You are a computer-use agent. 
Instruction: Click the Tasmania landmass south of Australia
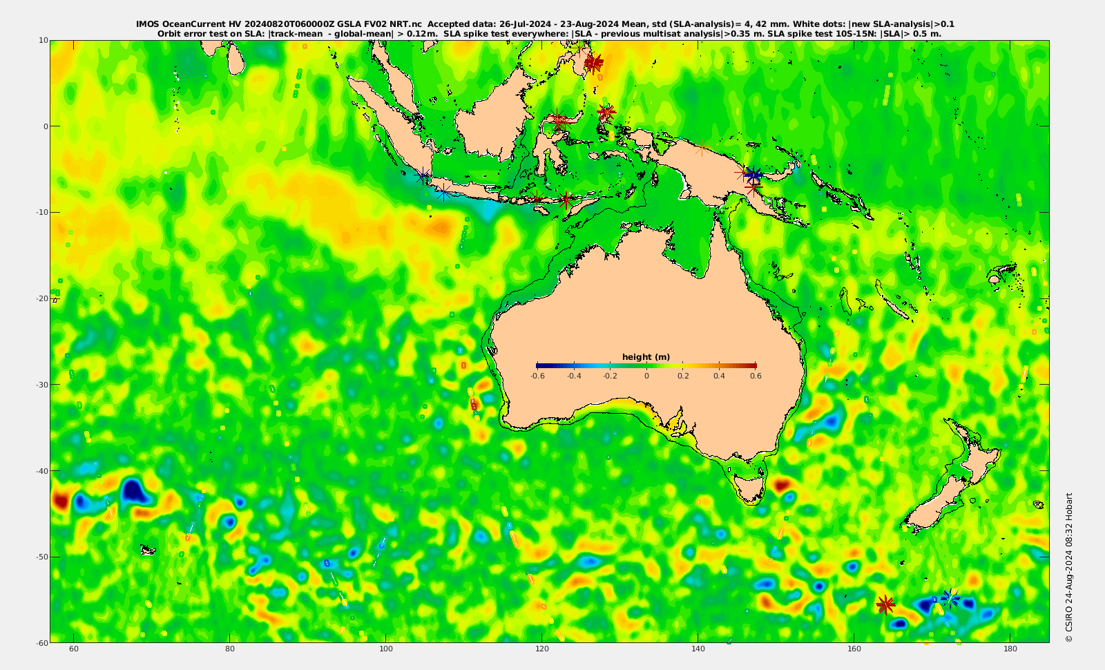pos(750,488)
